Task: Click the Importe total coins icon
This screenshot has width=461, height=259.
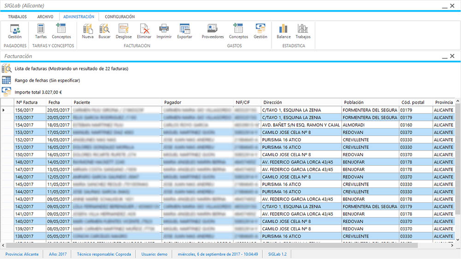Action: (6, 92)
